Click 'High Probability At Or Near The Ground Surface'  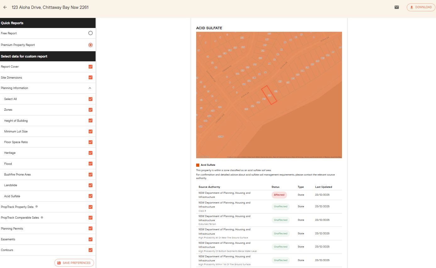point(223,238)
